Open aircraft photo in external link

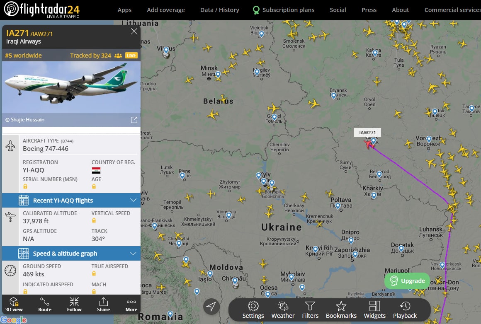(x=134, y=120)
